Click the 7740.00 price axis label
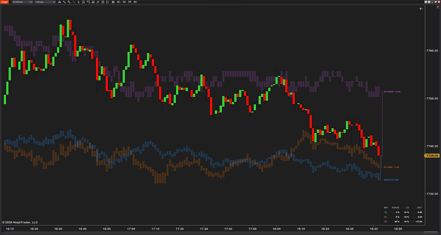 (432, 146)
